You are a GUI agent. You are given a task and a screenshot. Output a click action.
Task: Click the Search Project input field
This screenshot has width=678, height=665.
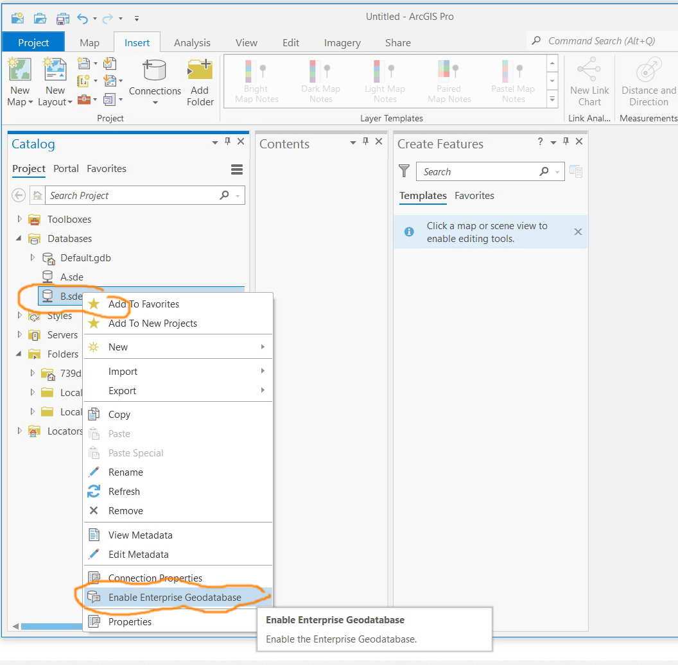(x=133, y=195)
